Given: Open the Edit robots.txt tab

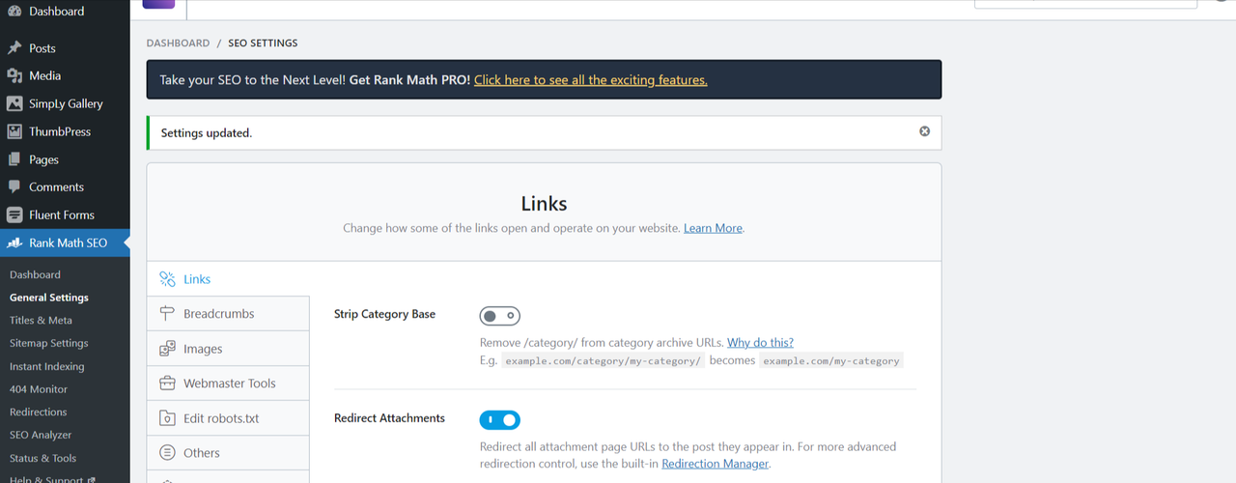Looking at the screenshot, I should [x=228, y=418].
